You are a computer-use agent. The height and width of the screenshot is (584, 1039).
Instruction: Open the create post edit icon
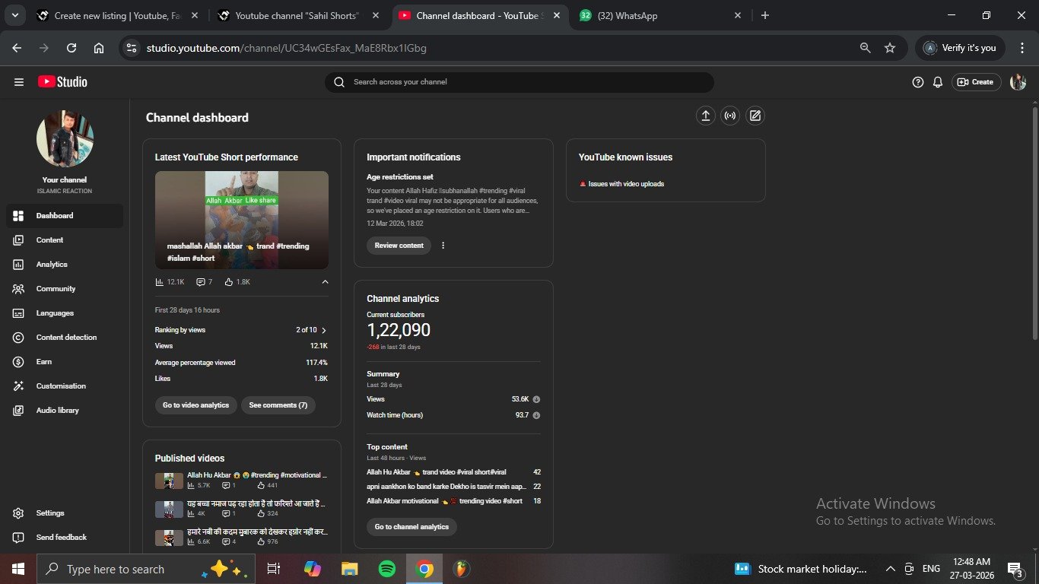pos(755,116)
